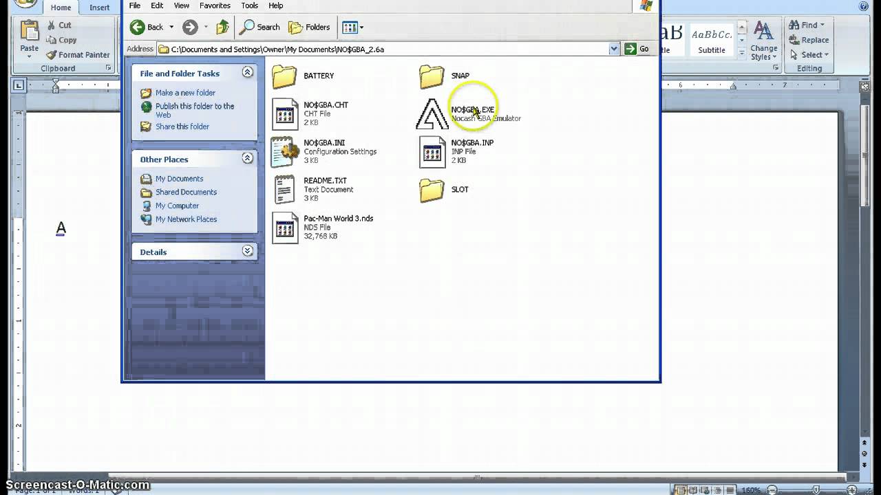Open Explorer Search pane
The height and width of the screenshot is (495, 881).
coord(259,27)
